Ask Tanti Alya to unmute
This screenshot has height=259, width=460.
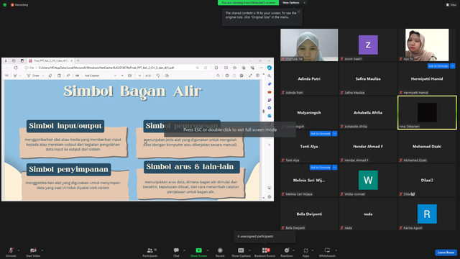pos(321,134)
